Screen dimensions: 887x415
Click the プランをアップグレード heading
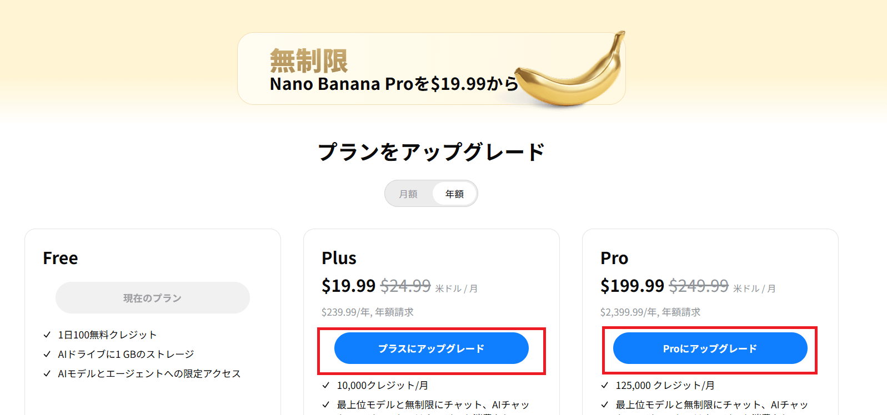pos(431,152)
